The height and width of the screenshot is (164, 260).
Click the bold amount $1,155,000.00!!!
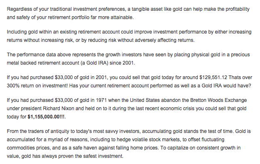tap(47, 117)
